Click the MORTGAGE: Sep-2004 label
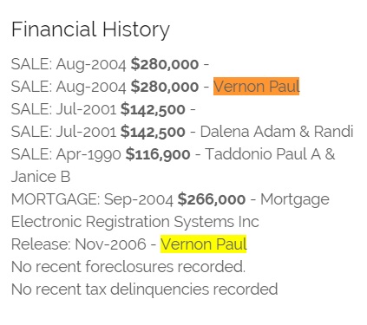 click(92, 199)
